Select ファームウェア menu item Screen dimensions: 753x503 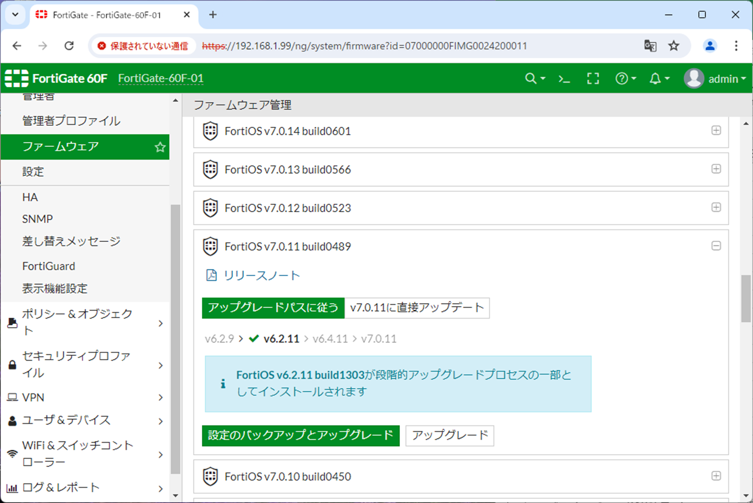pos(85,147)
